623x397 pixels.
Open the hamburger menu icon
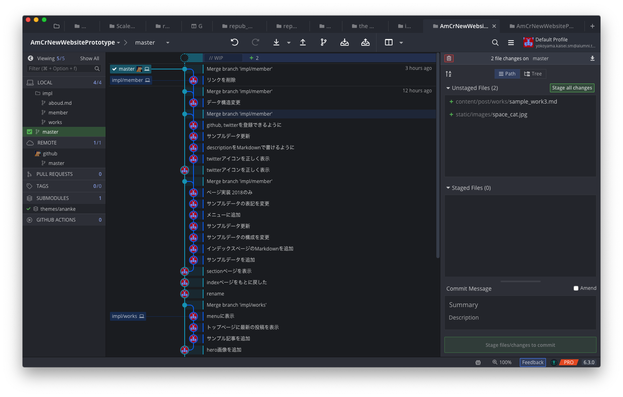[x=511, y=43]
